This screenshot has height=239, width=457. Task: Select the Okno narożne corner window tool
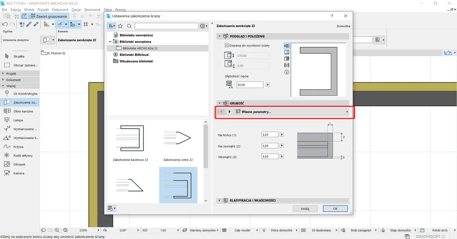click(x=20, y=111)
